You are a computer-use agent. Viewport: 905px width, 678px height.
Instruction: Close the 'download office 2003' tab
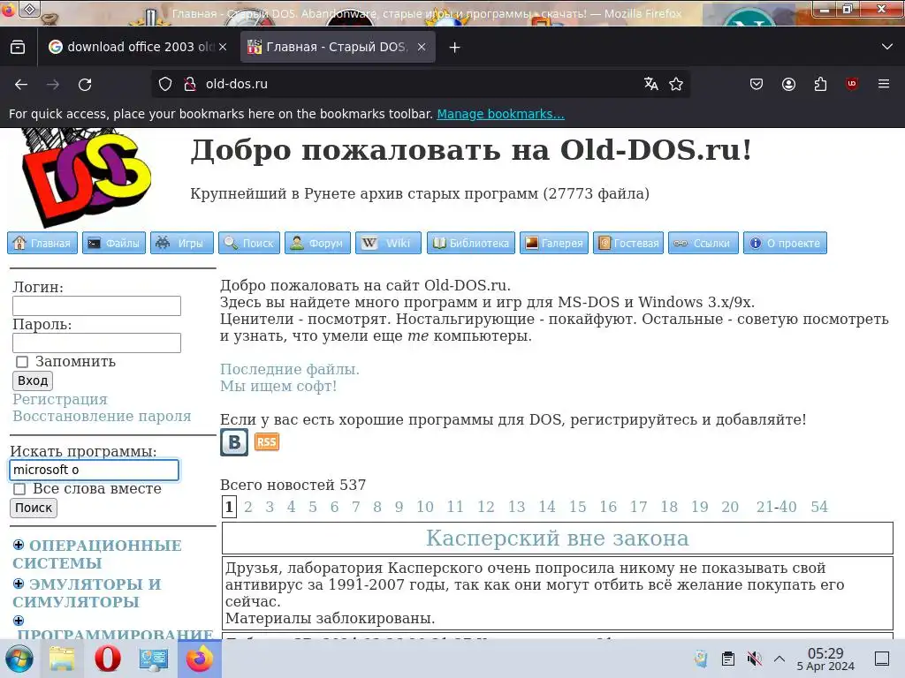223,47
